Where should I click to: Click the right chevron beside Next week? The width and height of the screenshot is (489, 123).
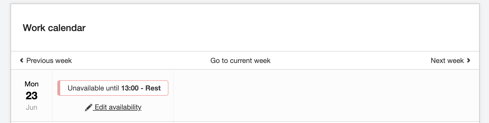[x=469, y=60]
